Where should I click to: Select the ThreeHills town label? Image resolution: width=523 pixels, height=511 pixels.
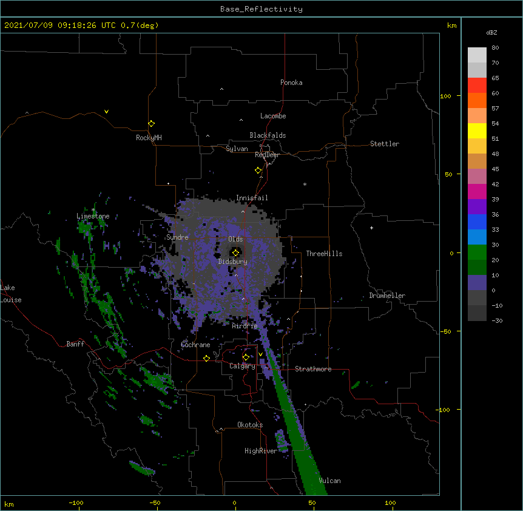pos(324,254)
